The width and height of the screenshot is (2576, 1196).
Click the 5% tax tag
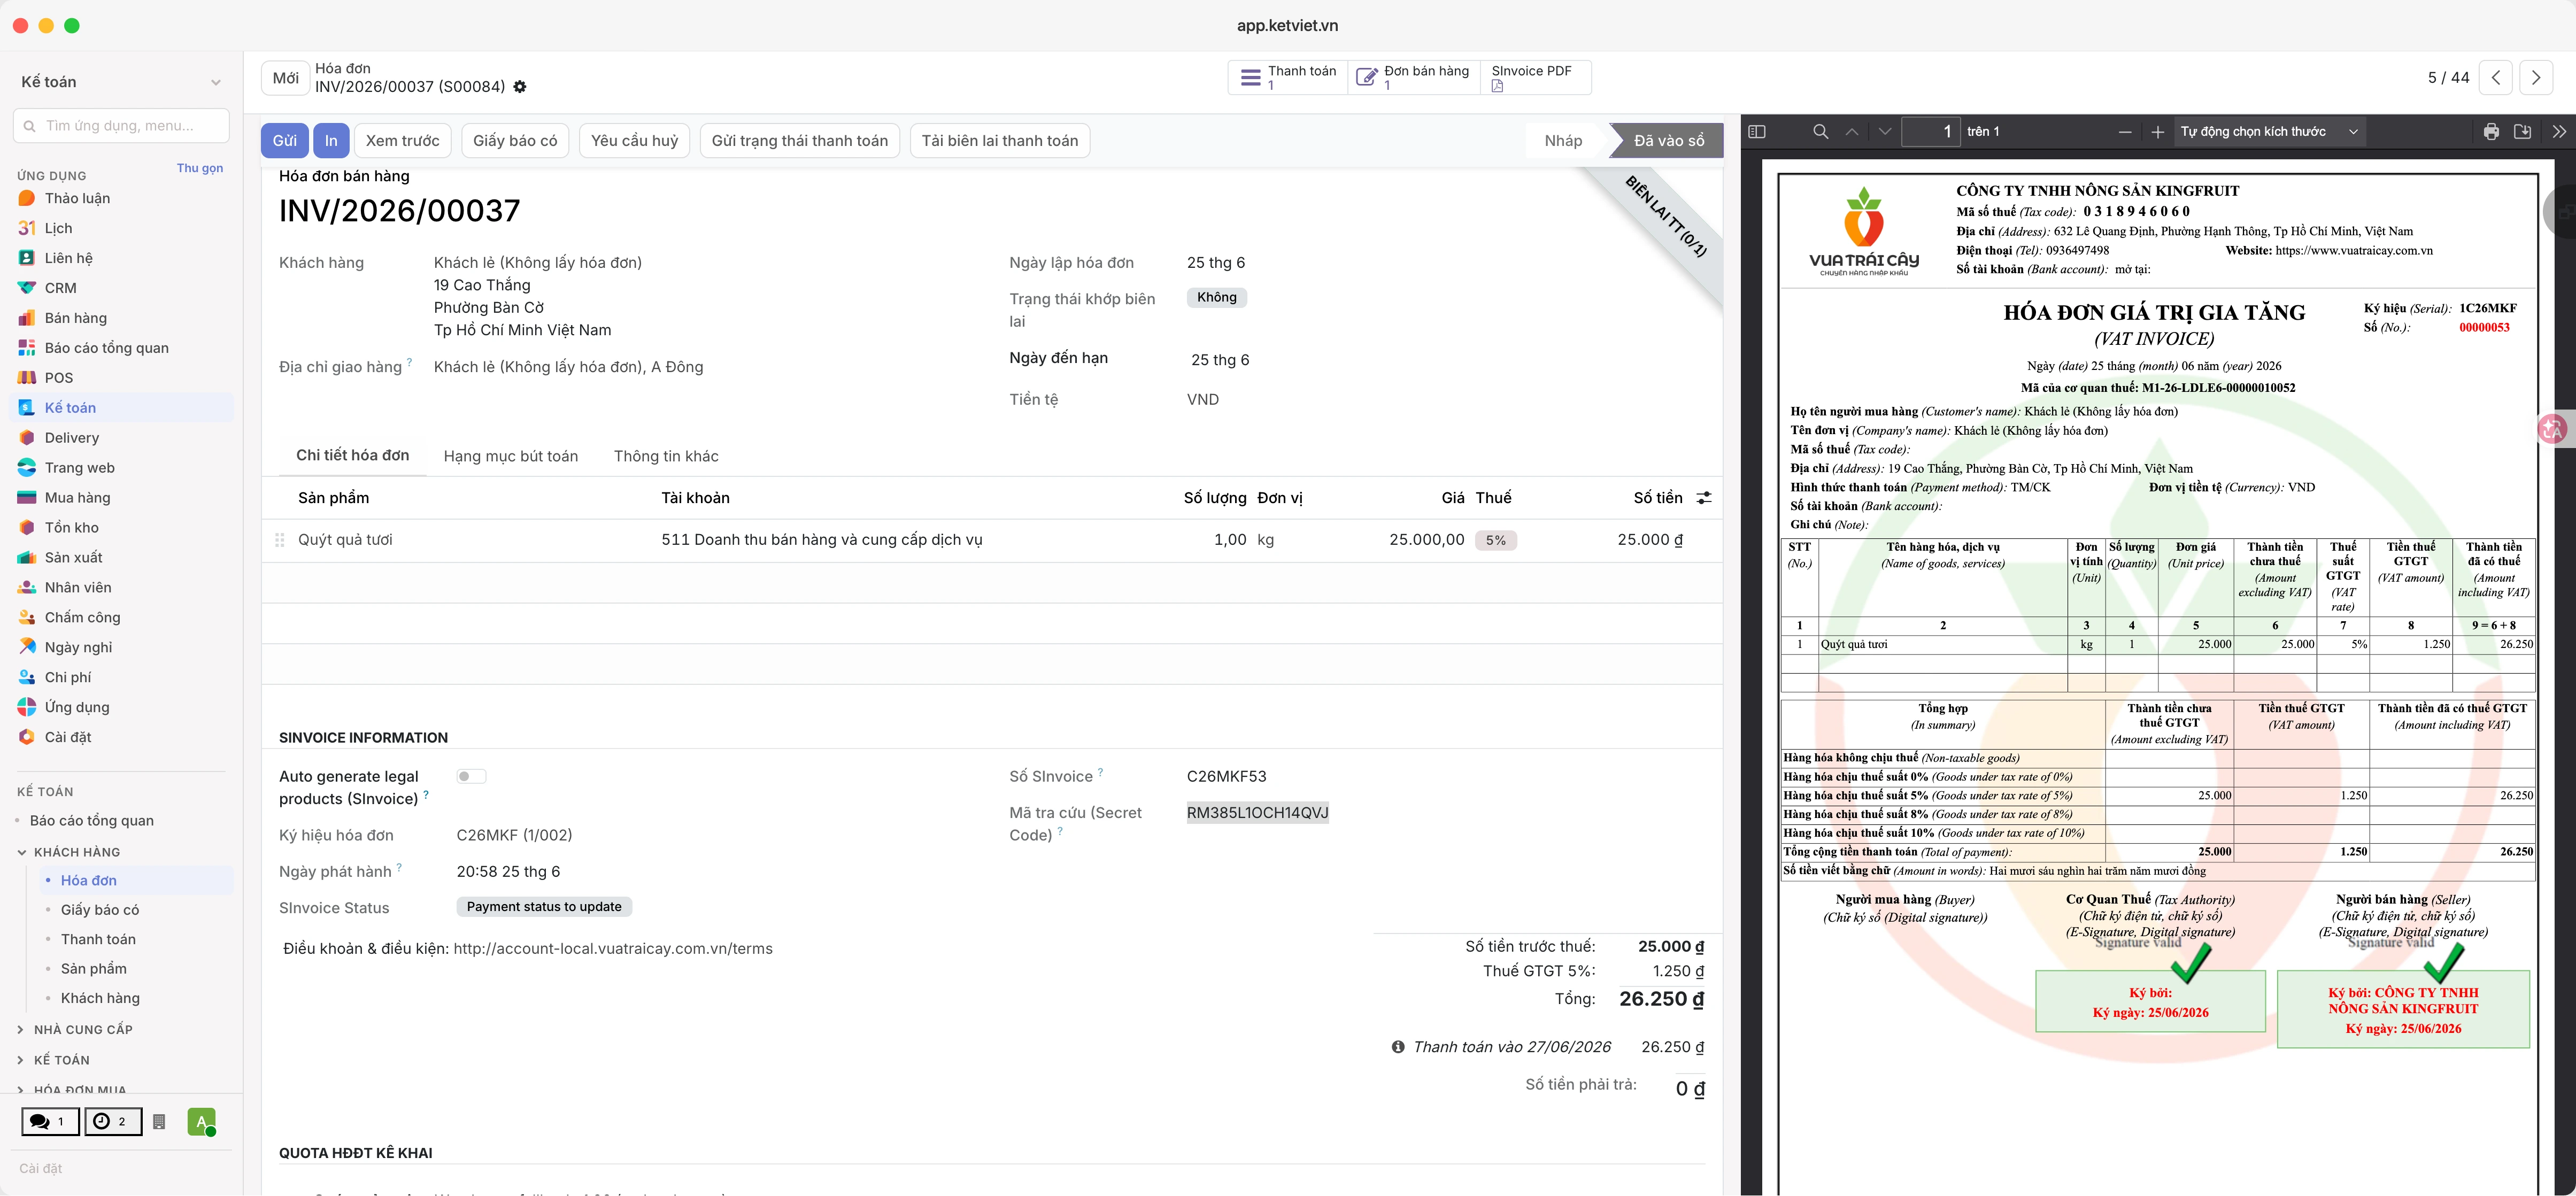tap(1495, 540)
